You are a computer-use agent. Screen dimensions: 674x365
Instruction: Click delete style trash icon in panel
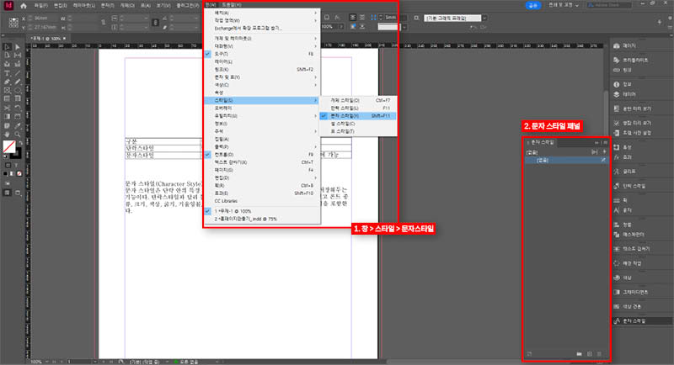pos(600,354)
